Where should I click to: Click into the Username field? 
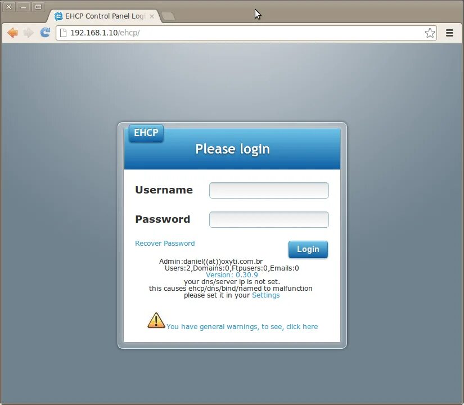click(269, 190)
